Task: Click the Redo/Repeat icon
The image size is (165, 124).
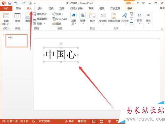Action: 24,3
